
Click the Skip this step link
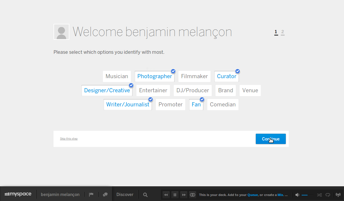pyautogui.click(x=69, y=138)
